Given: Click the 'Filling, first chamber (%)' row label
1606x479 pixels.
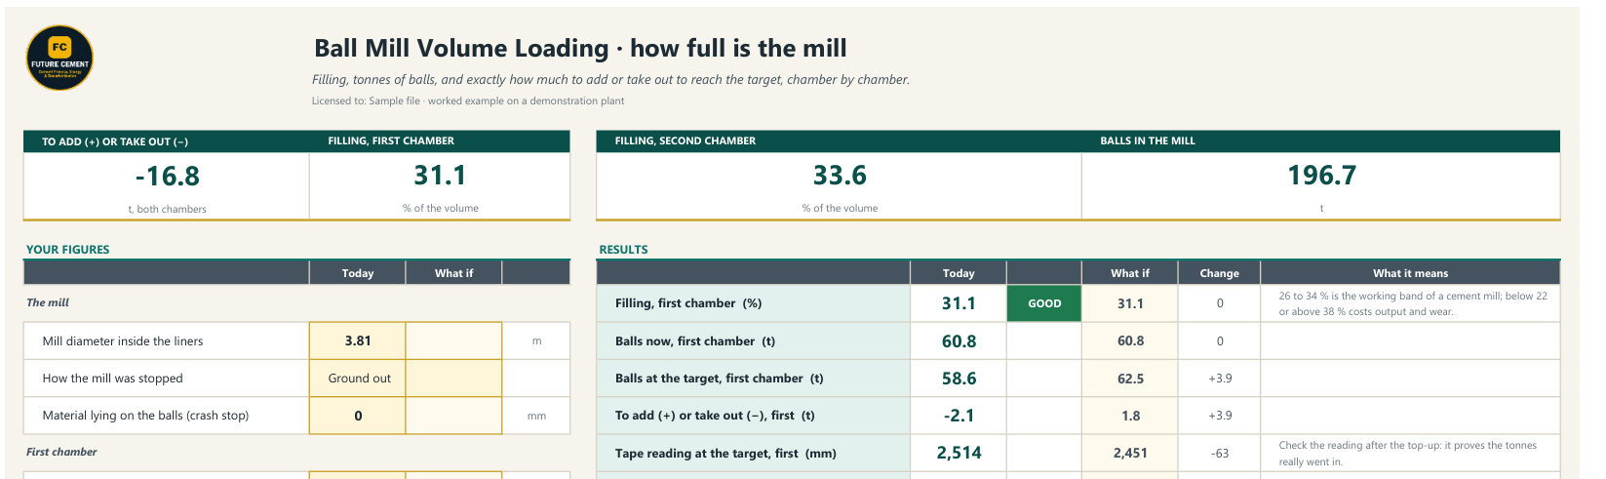Looking at the screenshot, I should [688, 303].
